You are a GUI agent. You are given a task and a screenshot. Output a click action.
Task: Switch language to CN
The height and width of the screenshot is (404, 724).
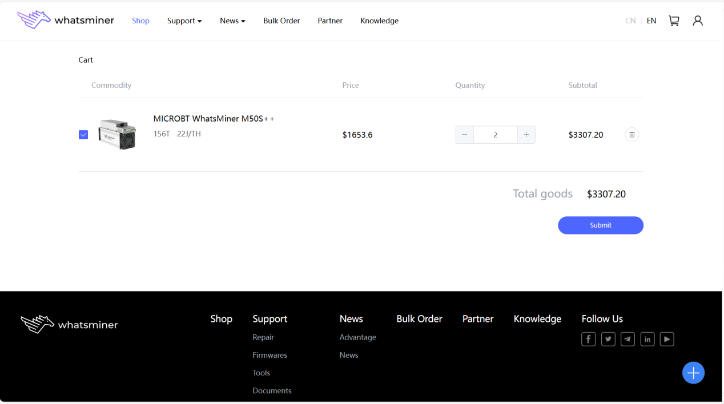click(630, 21)
